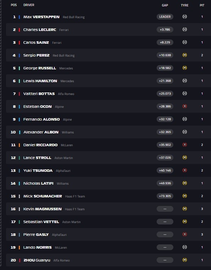Image resolution: width=211 pixels, height=270 pixels.
Task: Click Verstappen's hard tyre icon
Action: pos(184,17)
